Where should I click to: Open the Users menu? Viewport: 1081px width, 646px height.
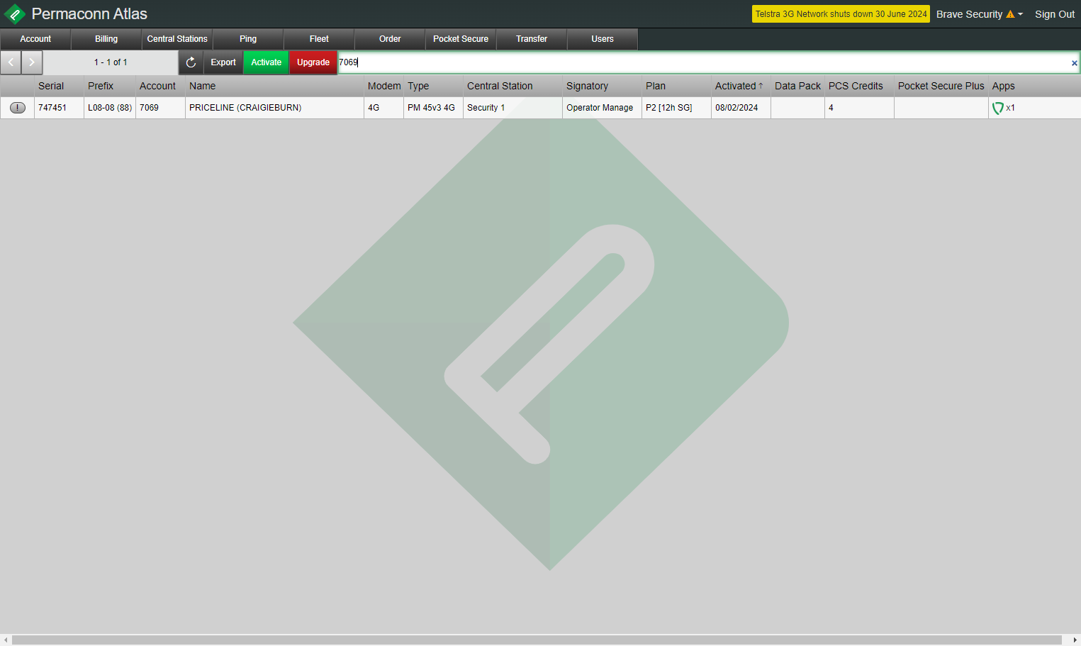(x=603, y=39)
